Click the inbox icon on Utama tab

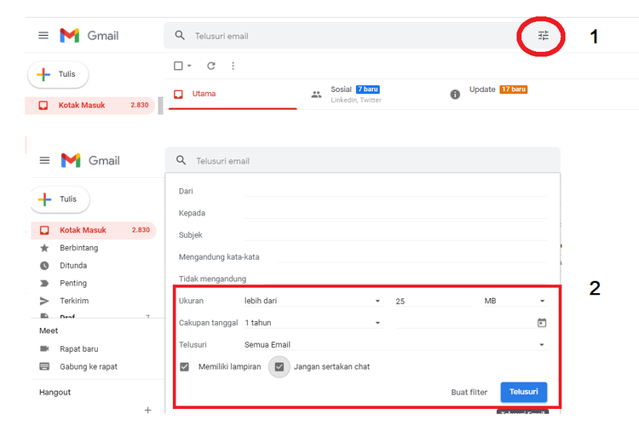pyautogui.click(x=178, y=95)
